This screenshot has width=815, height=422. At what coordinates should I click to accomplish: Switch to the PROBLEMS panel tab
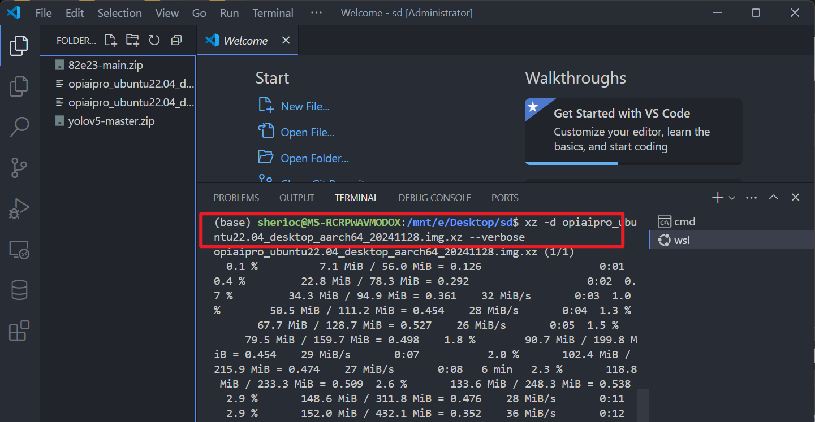[x=236, y=198]
